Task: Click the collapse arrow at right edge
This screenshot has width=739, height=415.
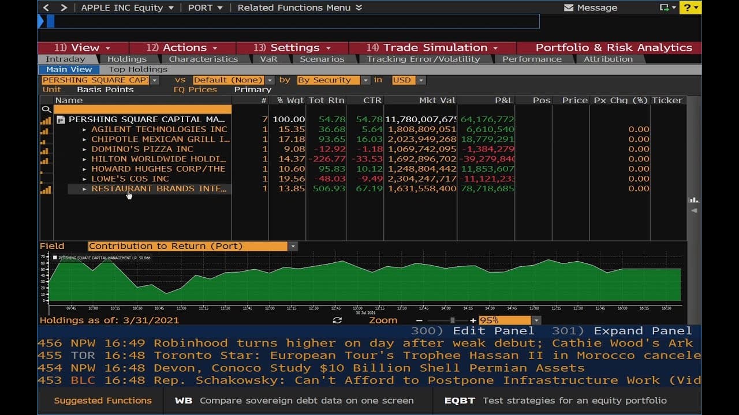Action: 694,210
